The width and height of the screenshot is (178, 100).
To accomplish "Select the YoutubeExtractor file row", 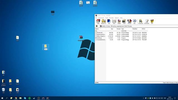I will coord(121,40).
